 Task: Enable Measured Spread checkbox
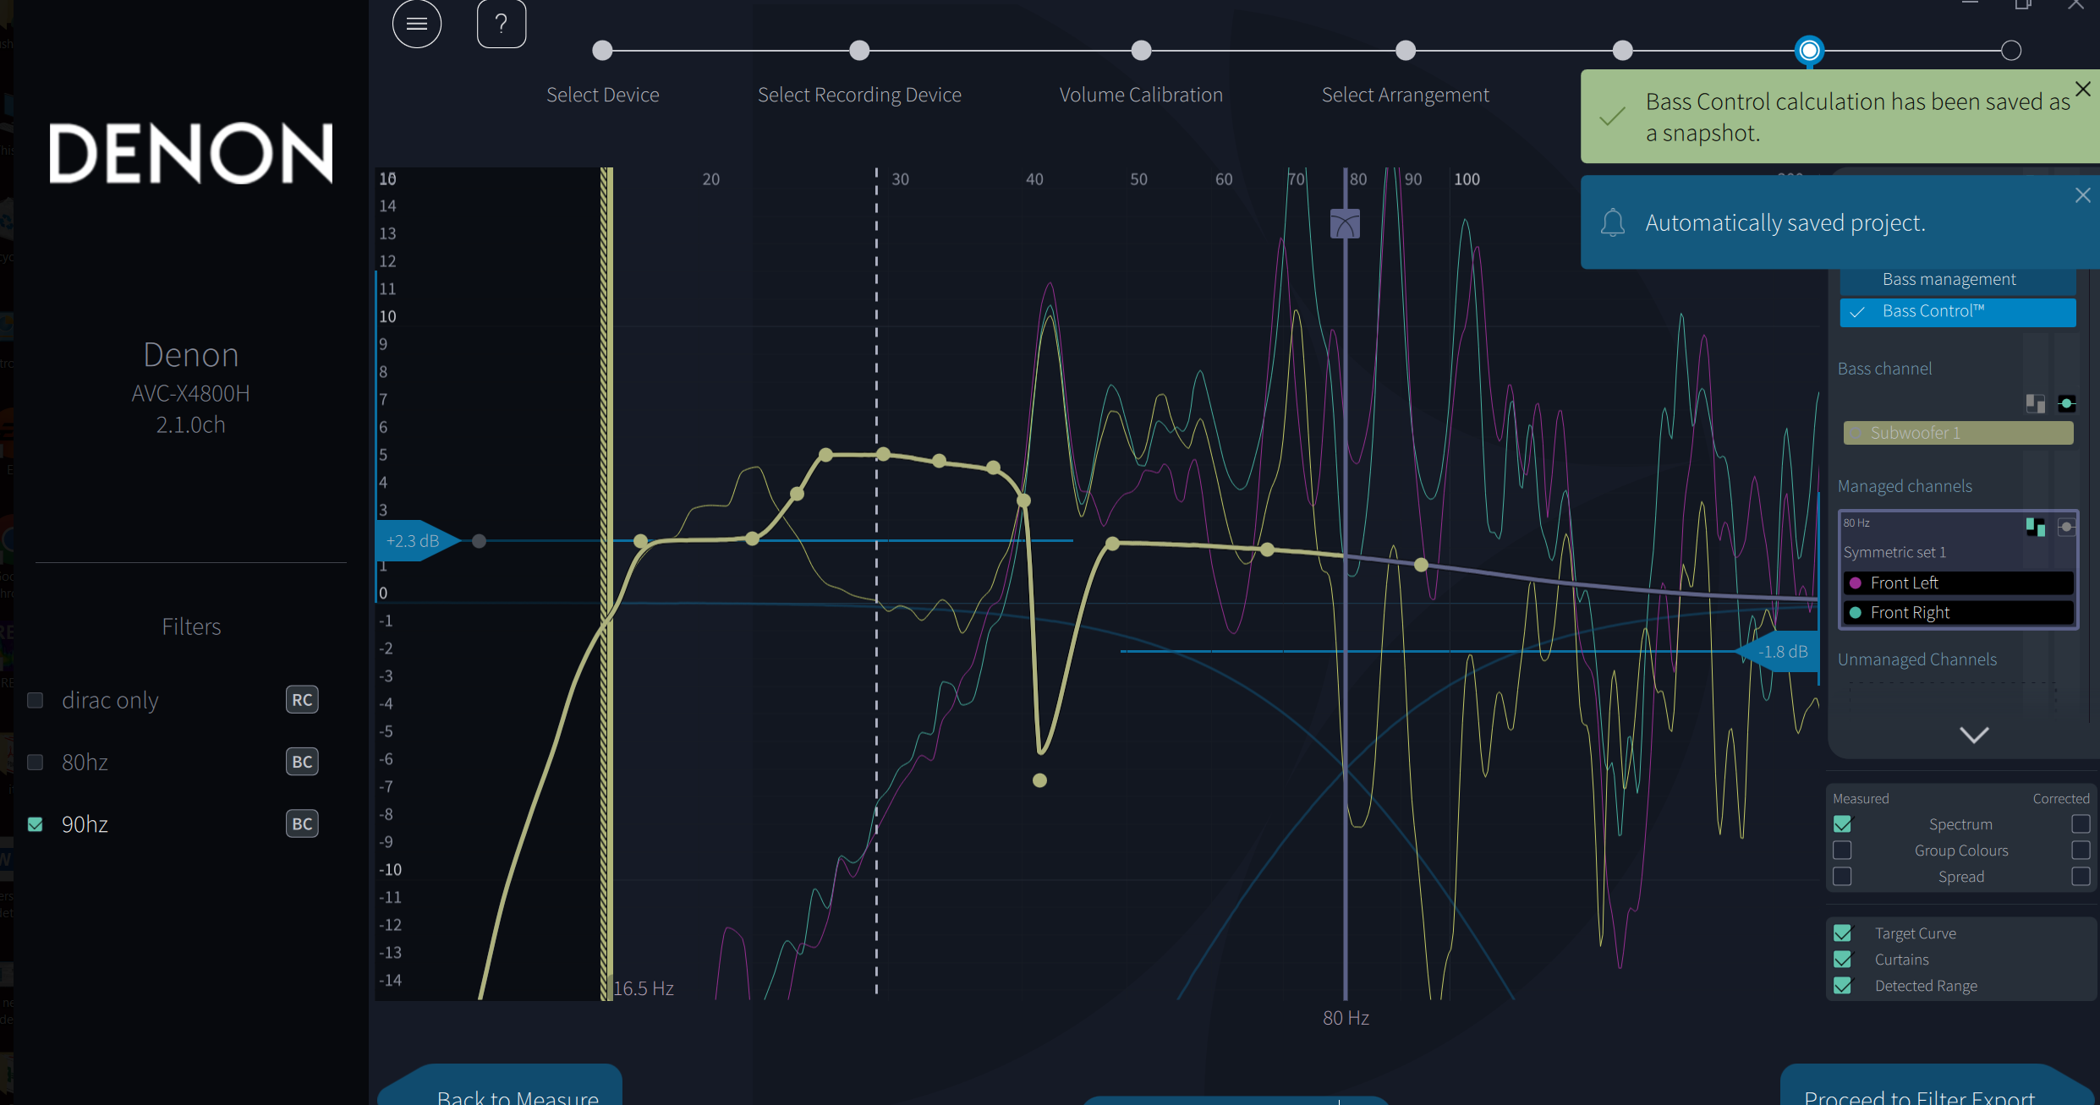(x=1842, y=877)
